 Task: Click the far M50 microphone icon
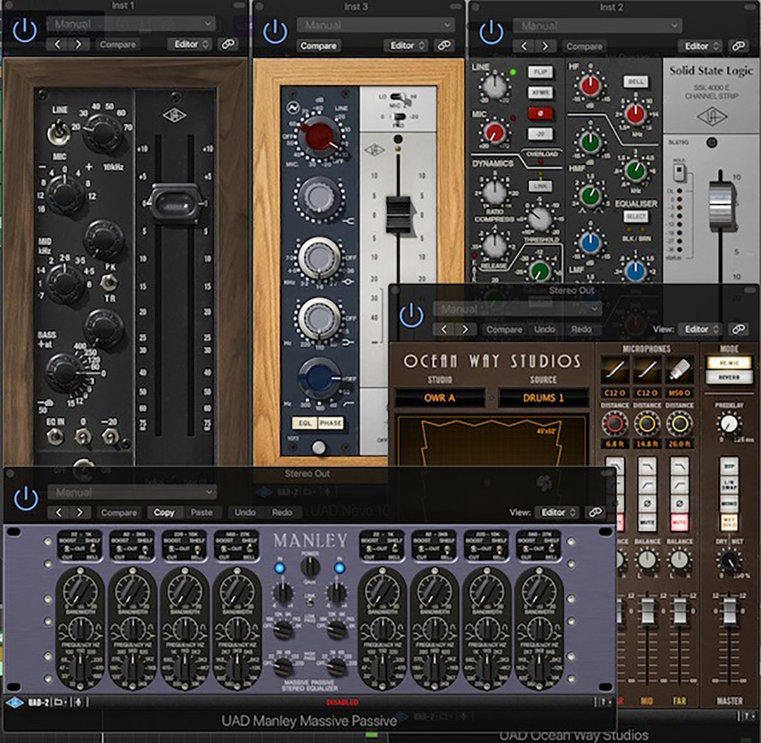679,370
